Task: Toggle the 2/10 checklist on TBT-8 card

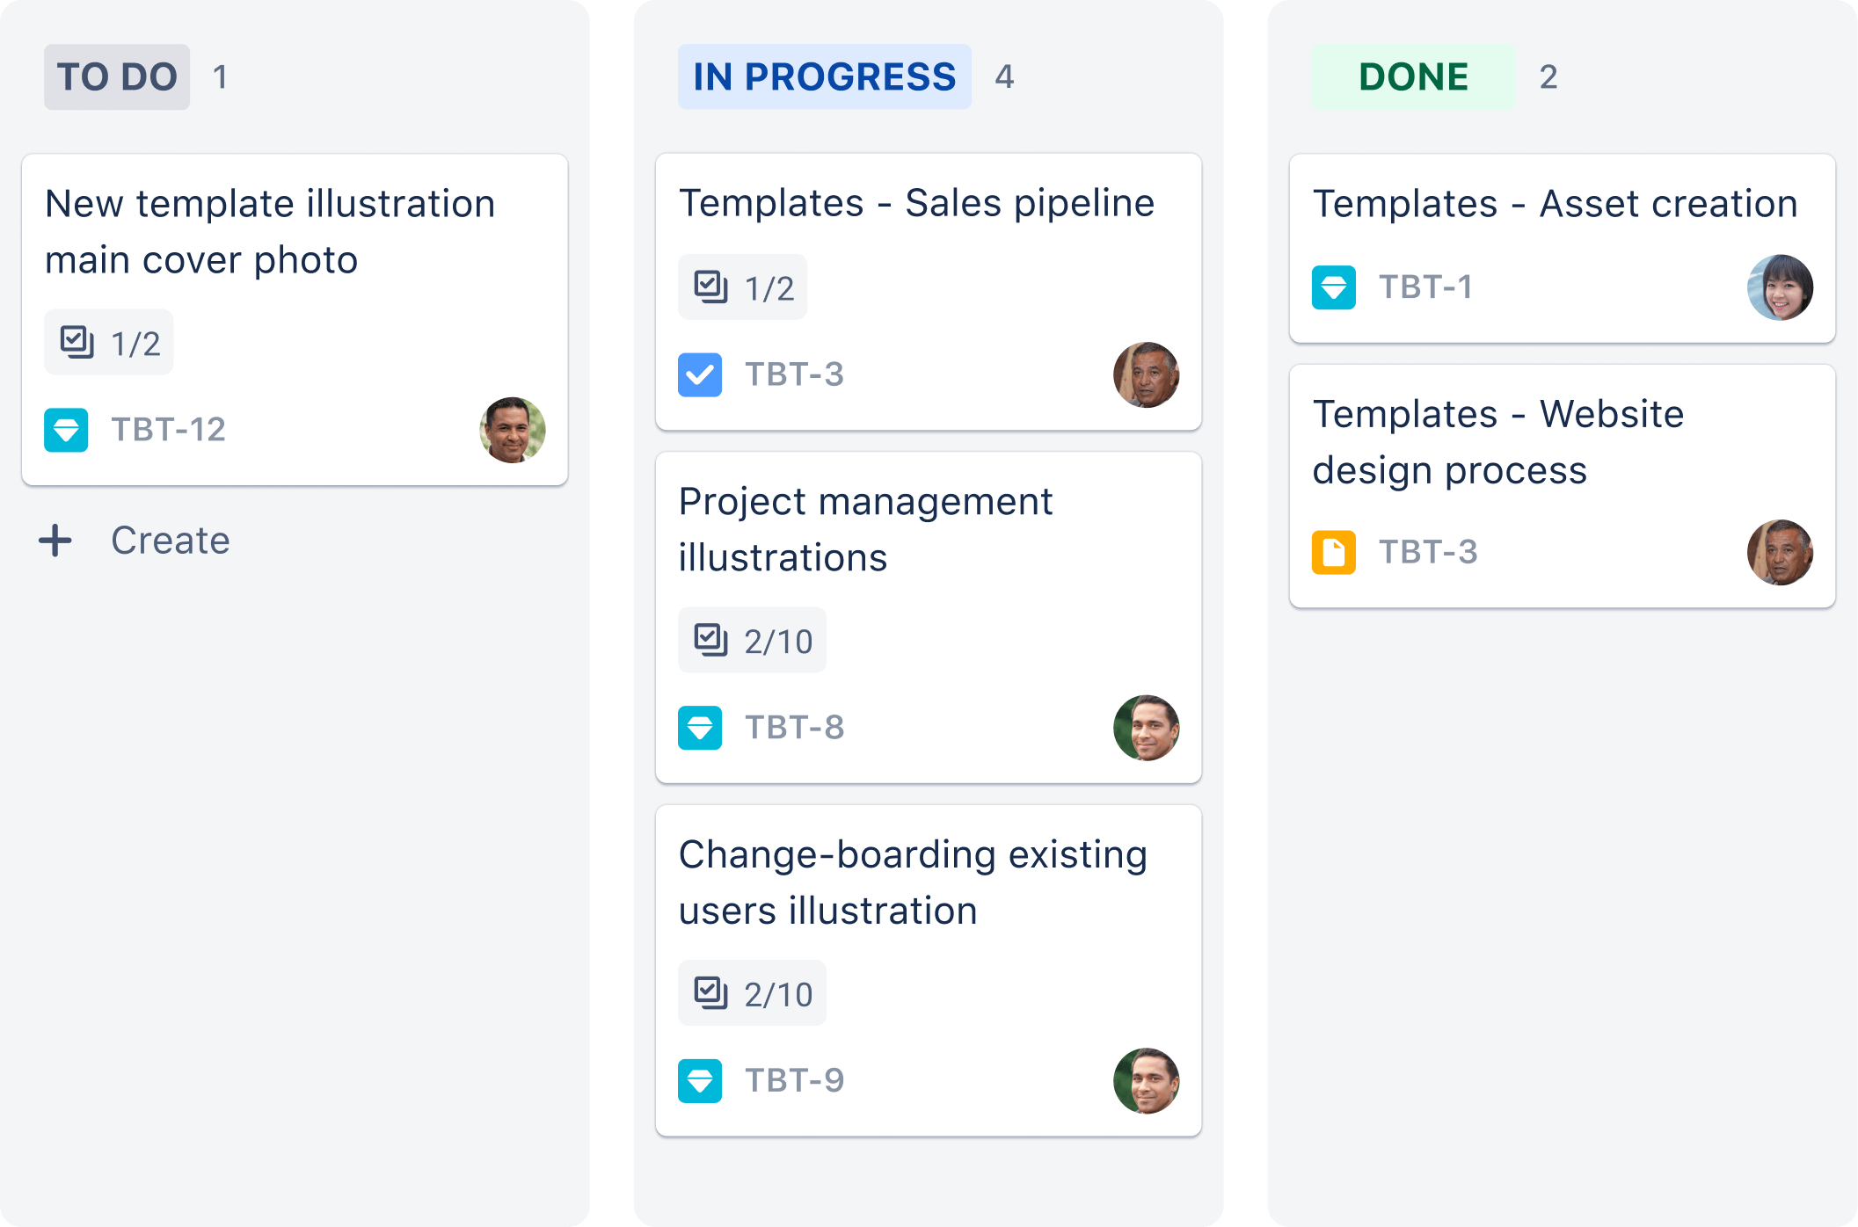Action: 751,638
